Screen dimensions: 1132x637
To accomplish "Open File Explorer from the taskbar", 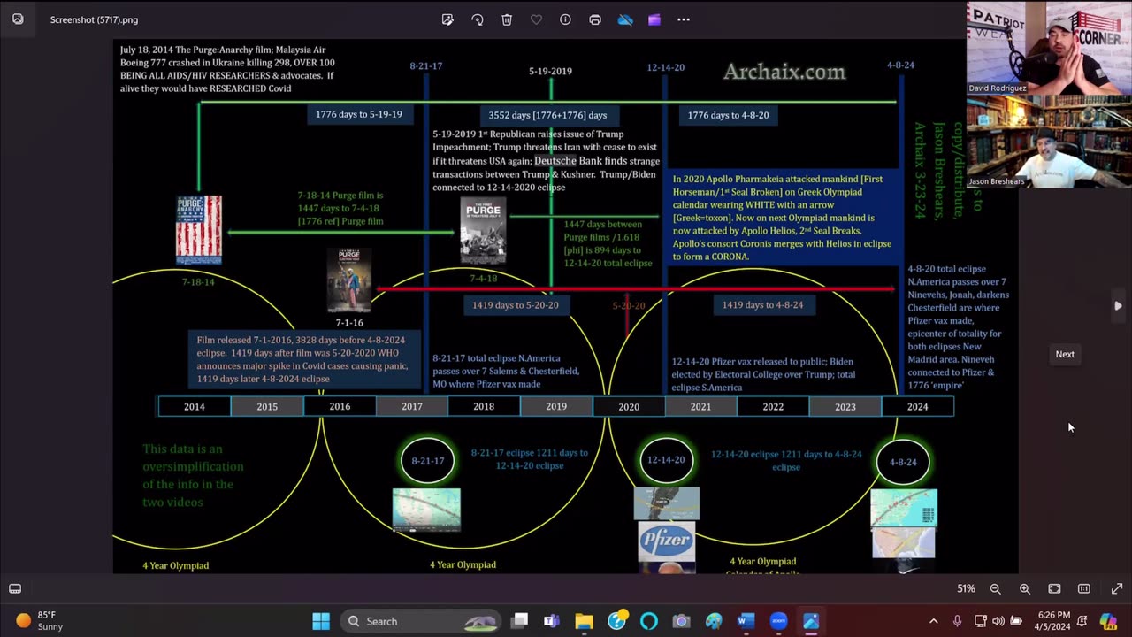I will (584, 621).
